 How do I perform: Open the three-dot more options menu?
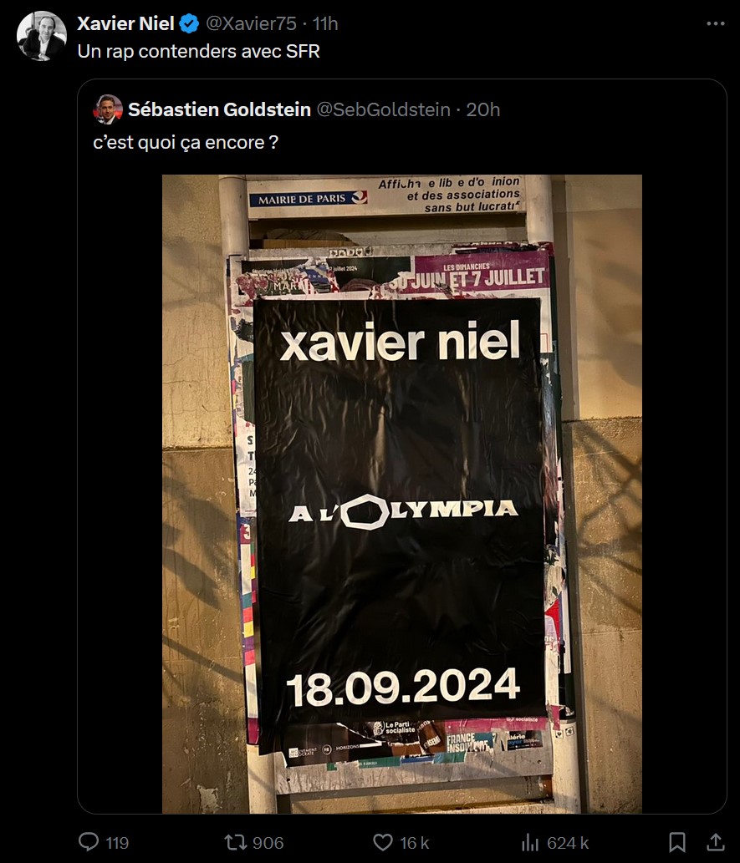pyautogui.click(x=715, y=23)
